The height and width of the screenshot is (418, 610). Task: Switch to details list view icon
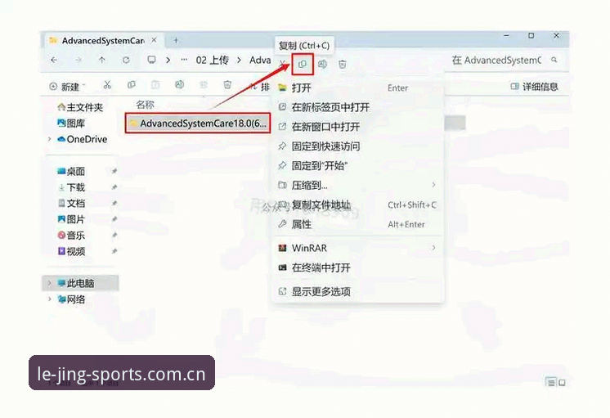pos(551,383)
